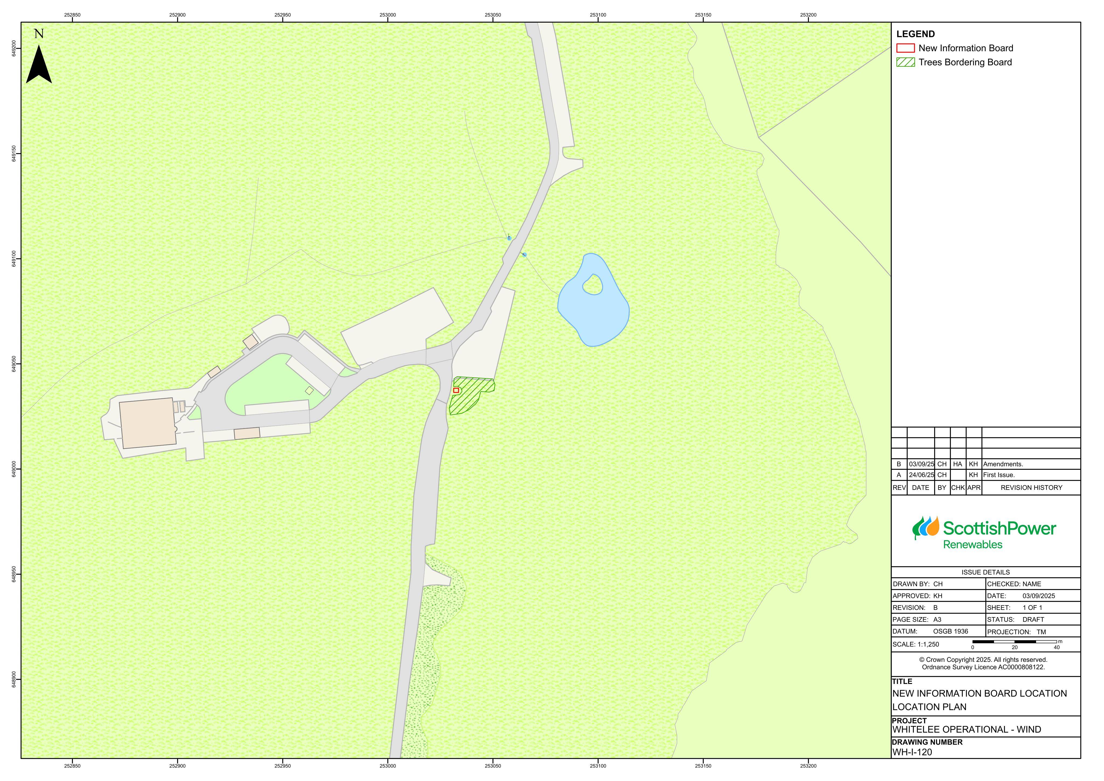Click the drawing number WH-I-120

point(912,753)
